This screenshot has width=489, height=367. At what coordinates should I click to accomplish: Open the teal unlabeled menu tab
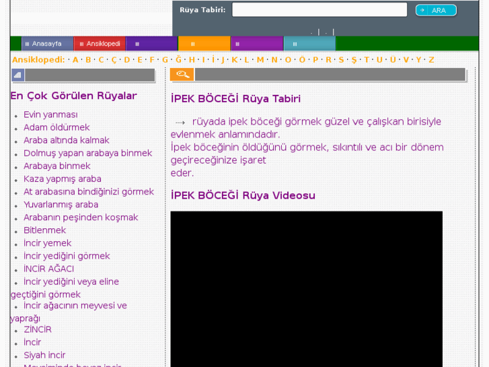pyautogui.click(x=309, y=44)
